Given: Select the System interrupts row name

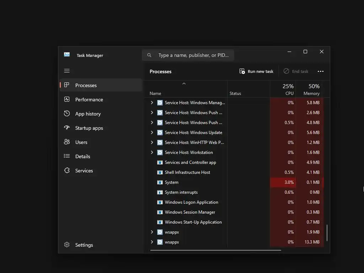Looking at the screenshot, I should click(x=181, y=192).
